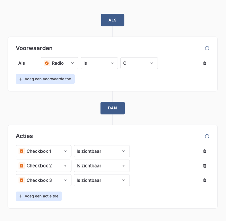Delete the Checkbox 1 action row
This screenshot has width=226, height=221.
click(205, 151)
